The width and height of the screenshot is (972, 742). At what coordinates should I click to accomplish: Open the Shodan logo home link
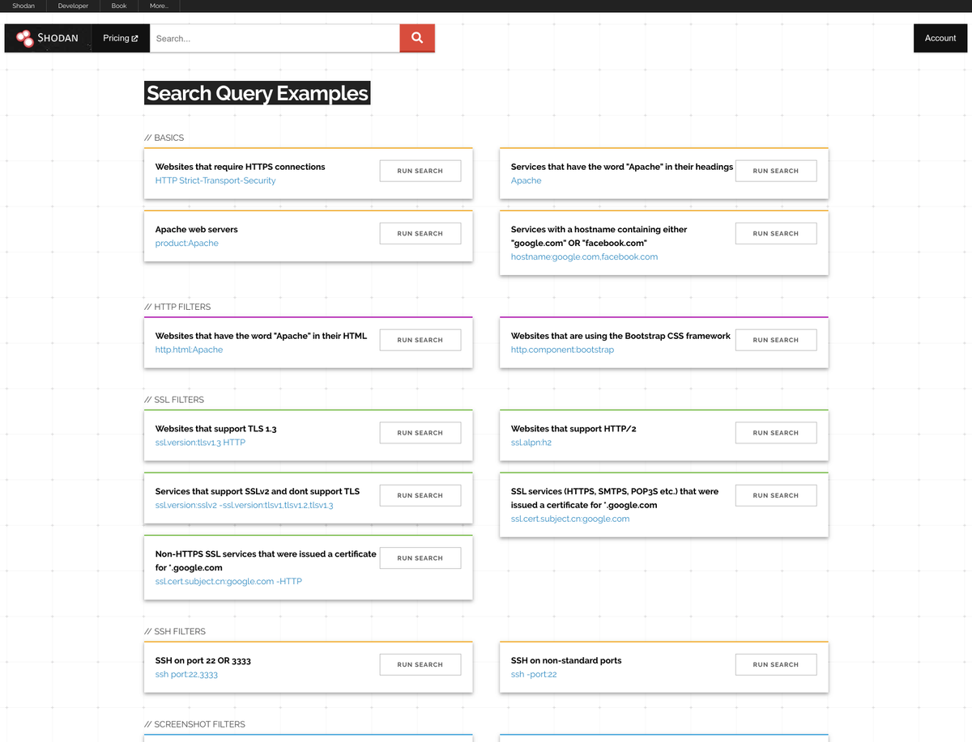point(47,38)
